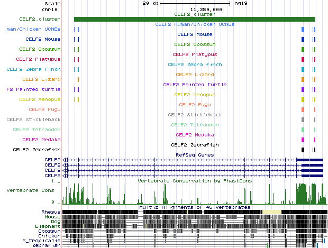328x248 pixels.
Task: Open centered Vertebrate Conservation by PhastCons title
Action: tap(195, 181)
